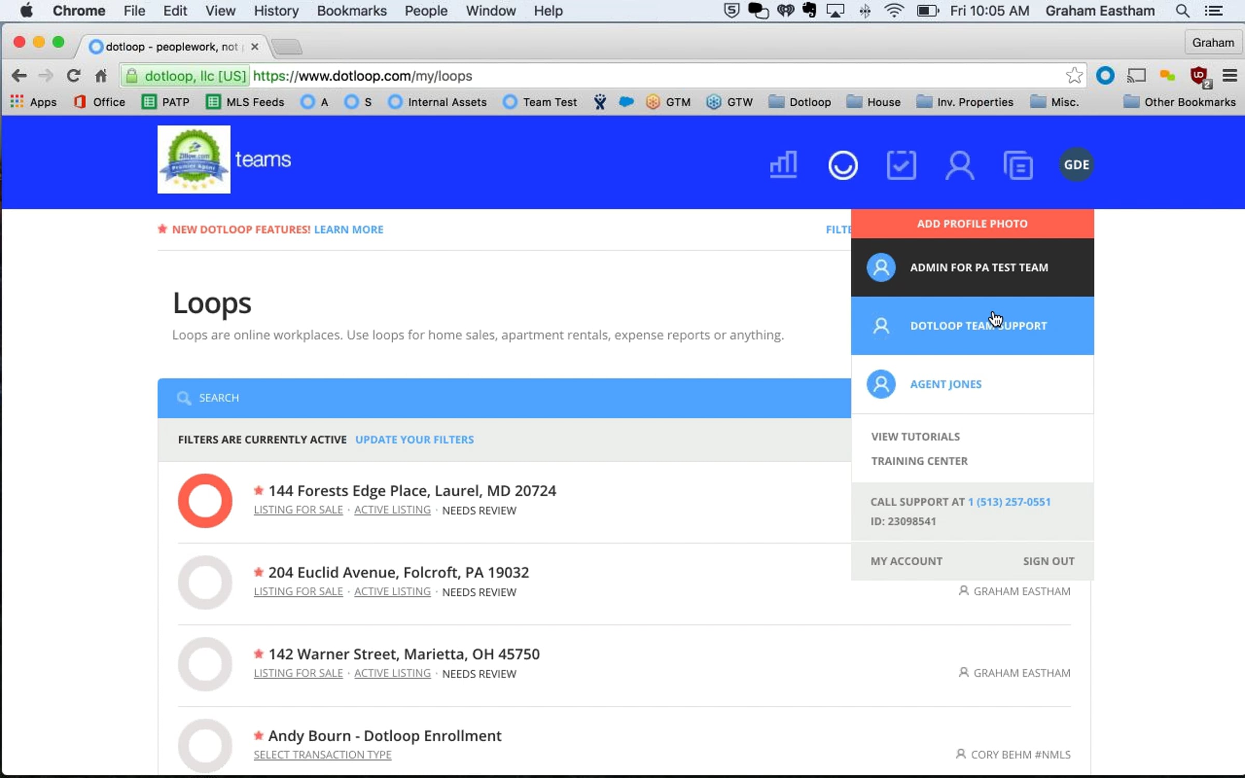
Task: Open the Bookmarks menu in menu bar
Action: pos(351,11)
